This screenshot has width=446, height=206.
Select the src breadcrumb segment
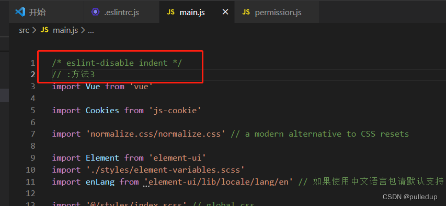pos(24,30)
